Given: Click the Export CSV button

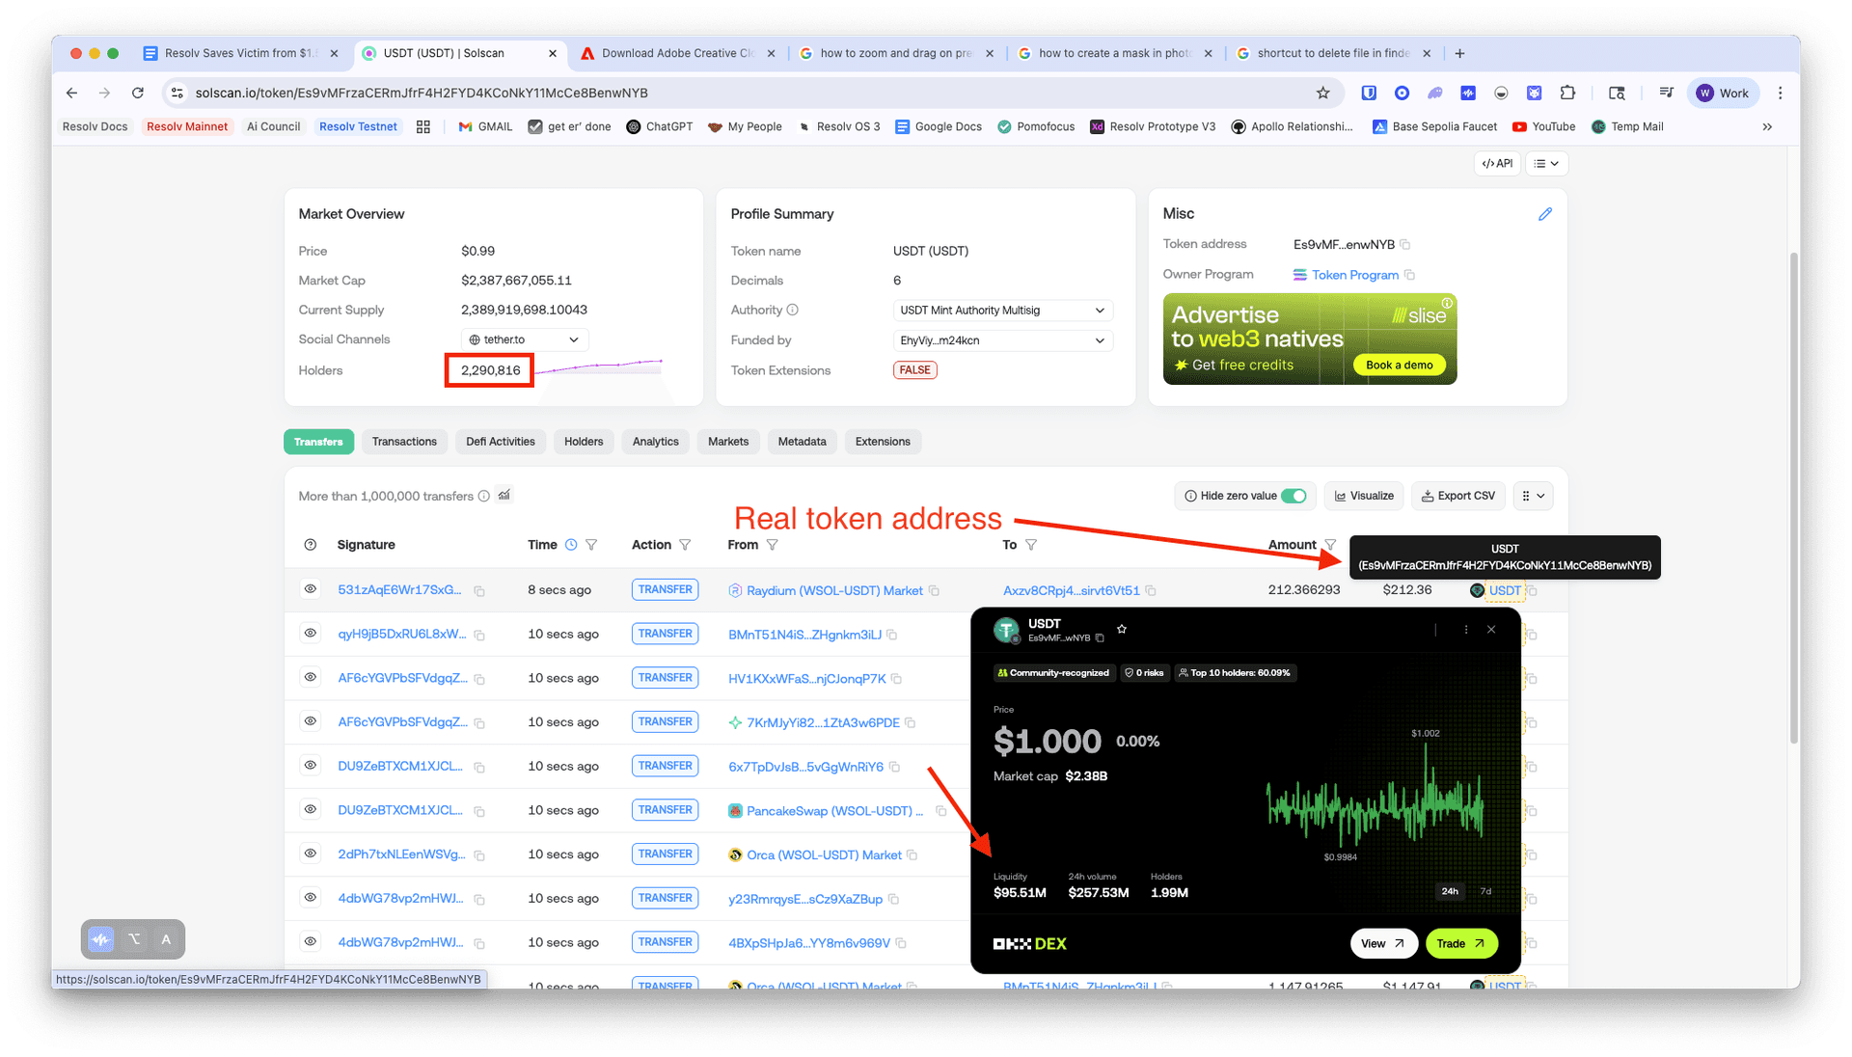Looking at the screenshot, I should [1457, 496].
